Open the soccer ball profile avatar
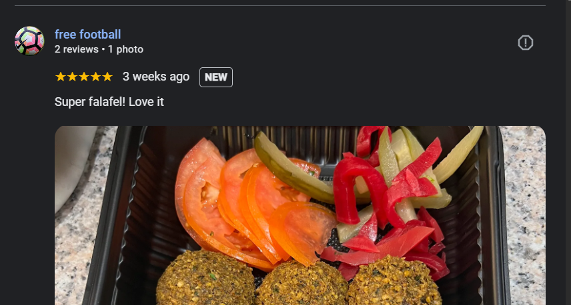571x305 pixels. [29, 41]
